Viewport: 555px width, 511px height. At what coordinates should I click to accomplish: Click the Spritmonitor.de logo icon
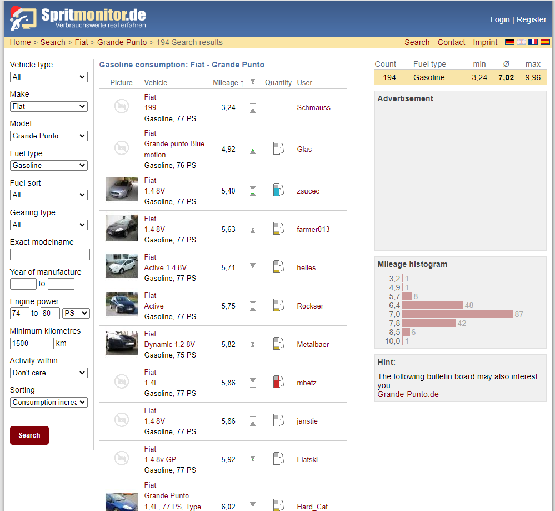pyautogui.click(x=23, y=18)
